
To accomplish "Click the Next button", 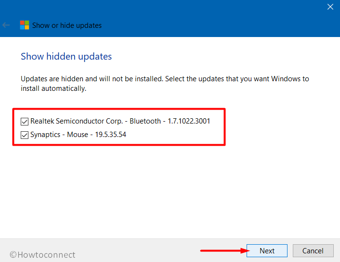I will click(267, 251).
